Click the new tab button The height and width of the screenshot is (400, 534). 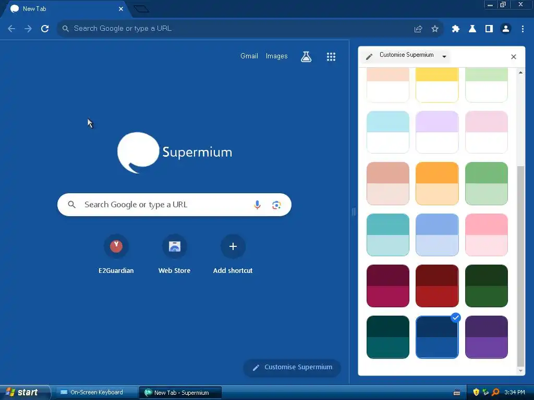coord(141,9)
